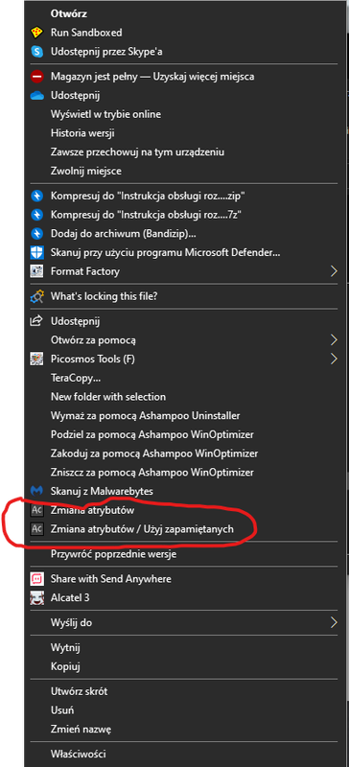
Task: Click Bandizip icon next to the .zip compress entry
Action: pos(37,197)
